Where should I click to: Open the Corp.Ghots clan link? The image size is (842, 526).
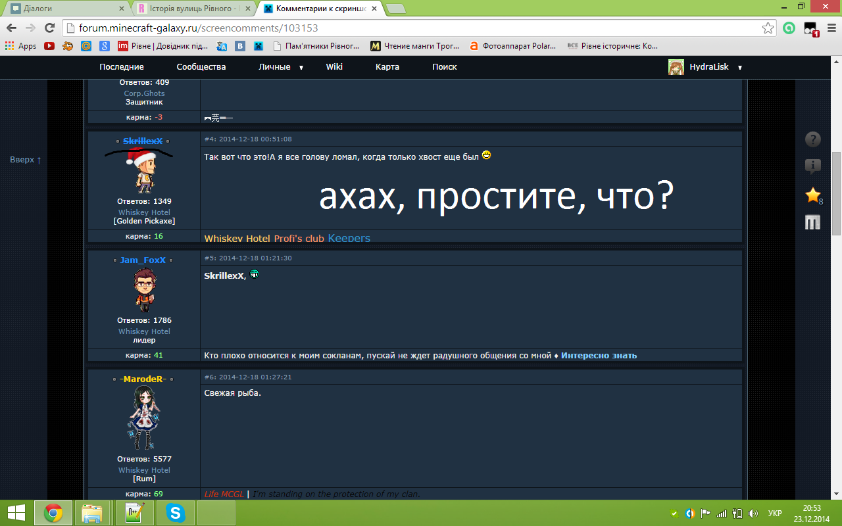pos(144,93)
